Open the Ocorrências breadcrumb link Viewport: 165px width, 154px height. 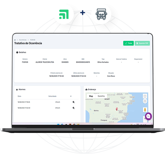click(23, 40)
